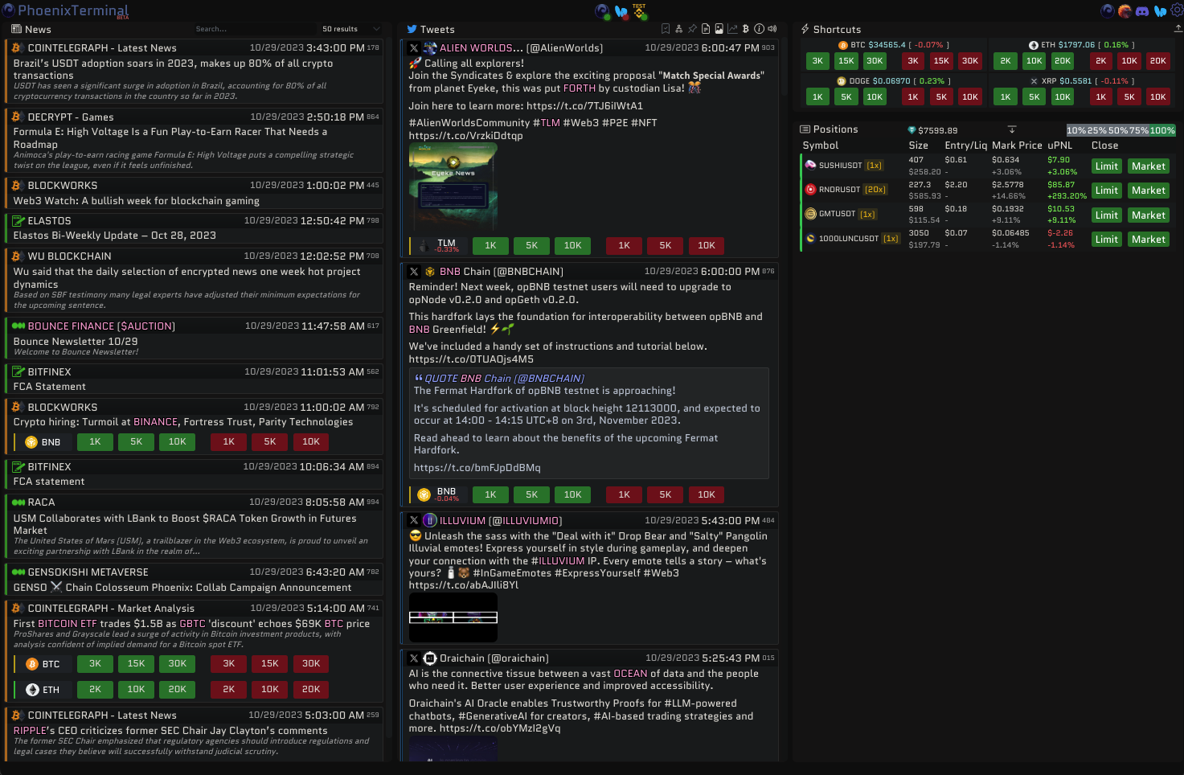Click the SUSHIUSDT symbol in Positions
The width and height of the screenshot is (1184, 775).
coord(840,166)
